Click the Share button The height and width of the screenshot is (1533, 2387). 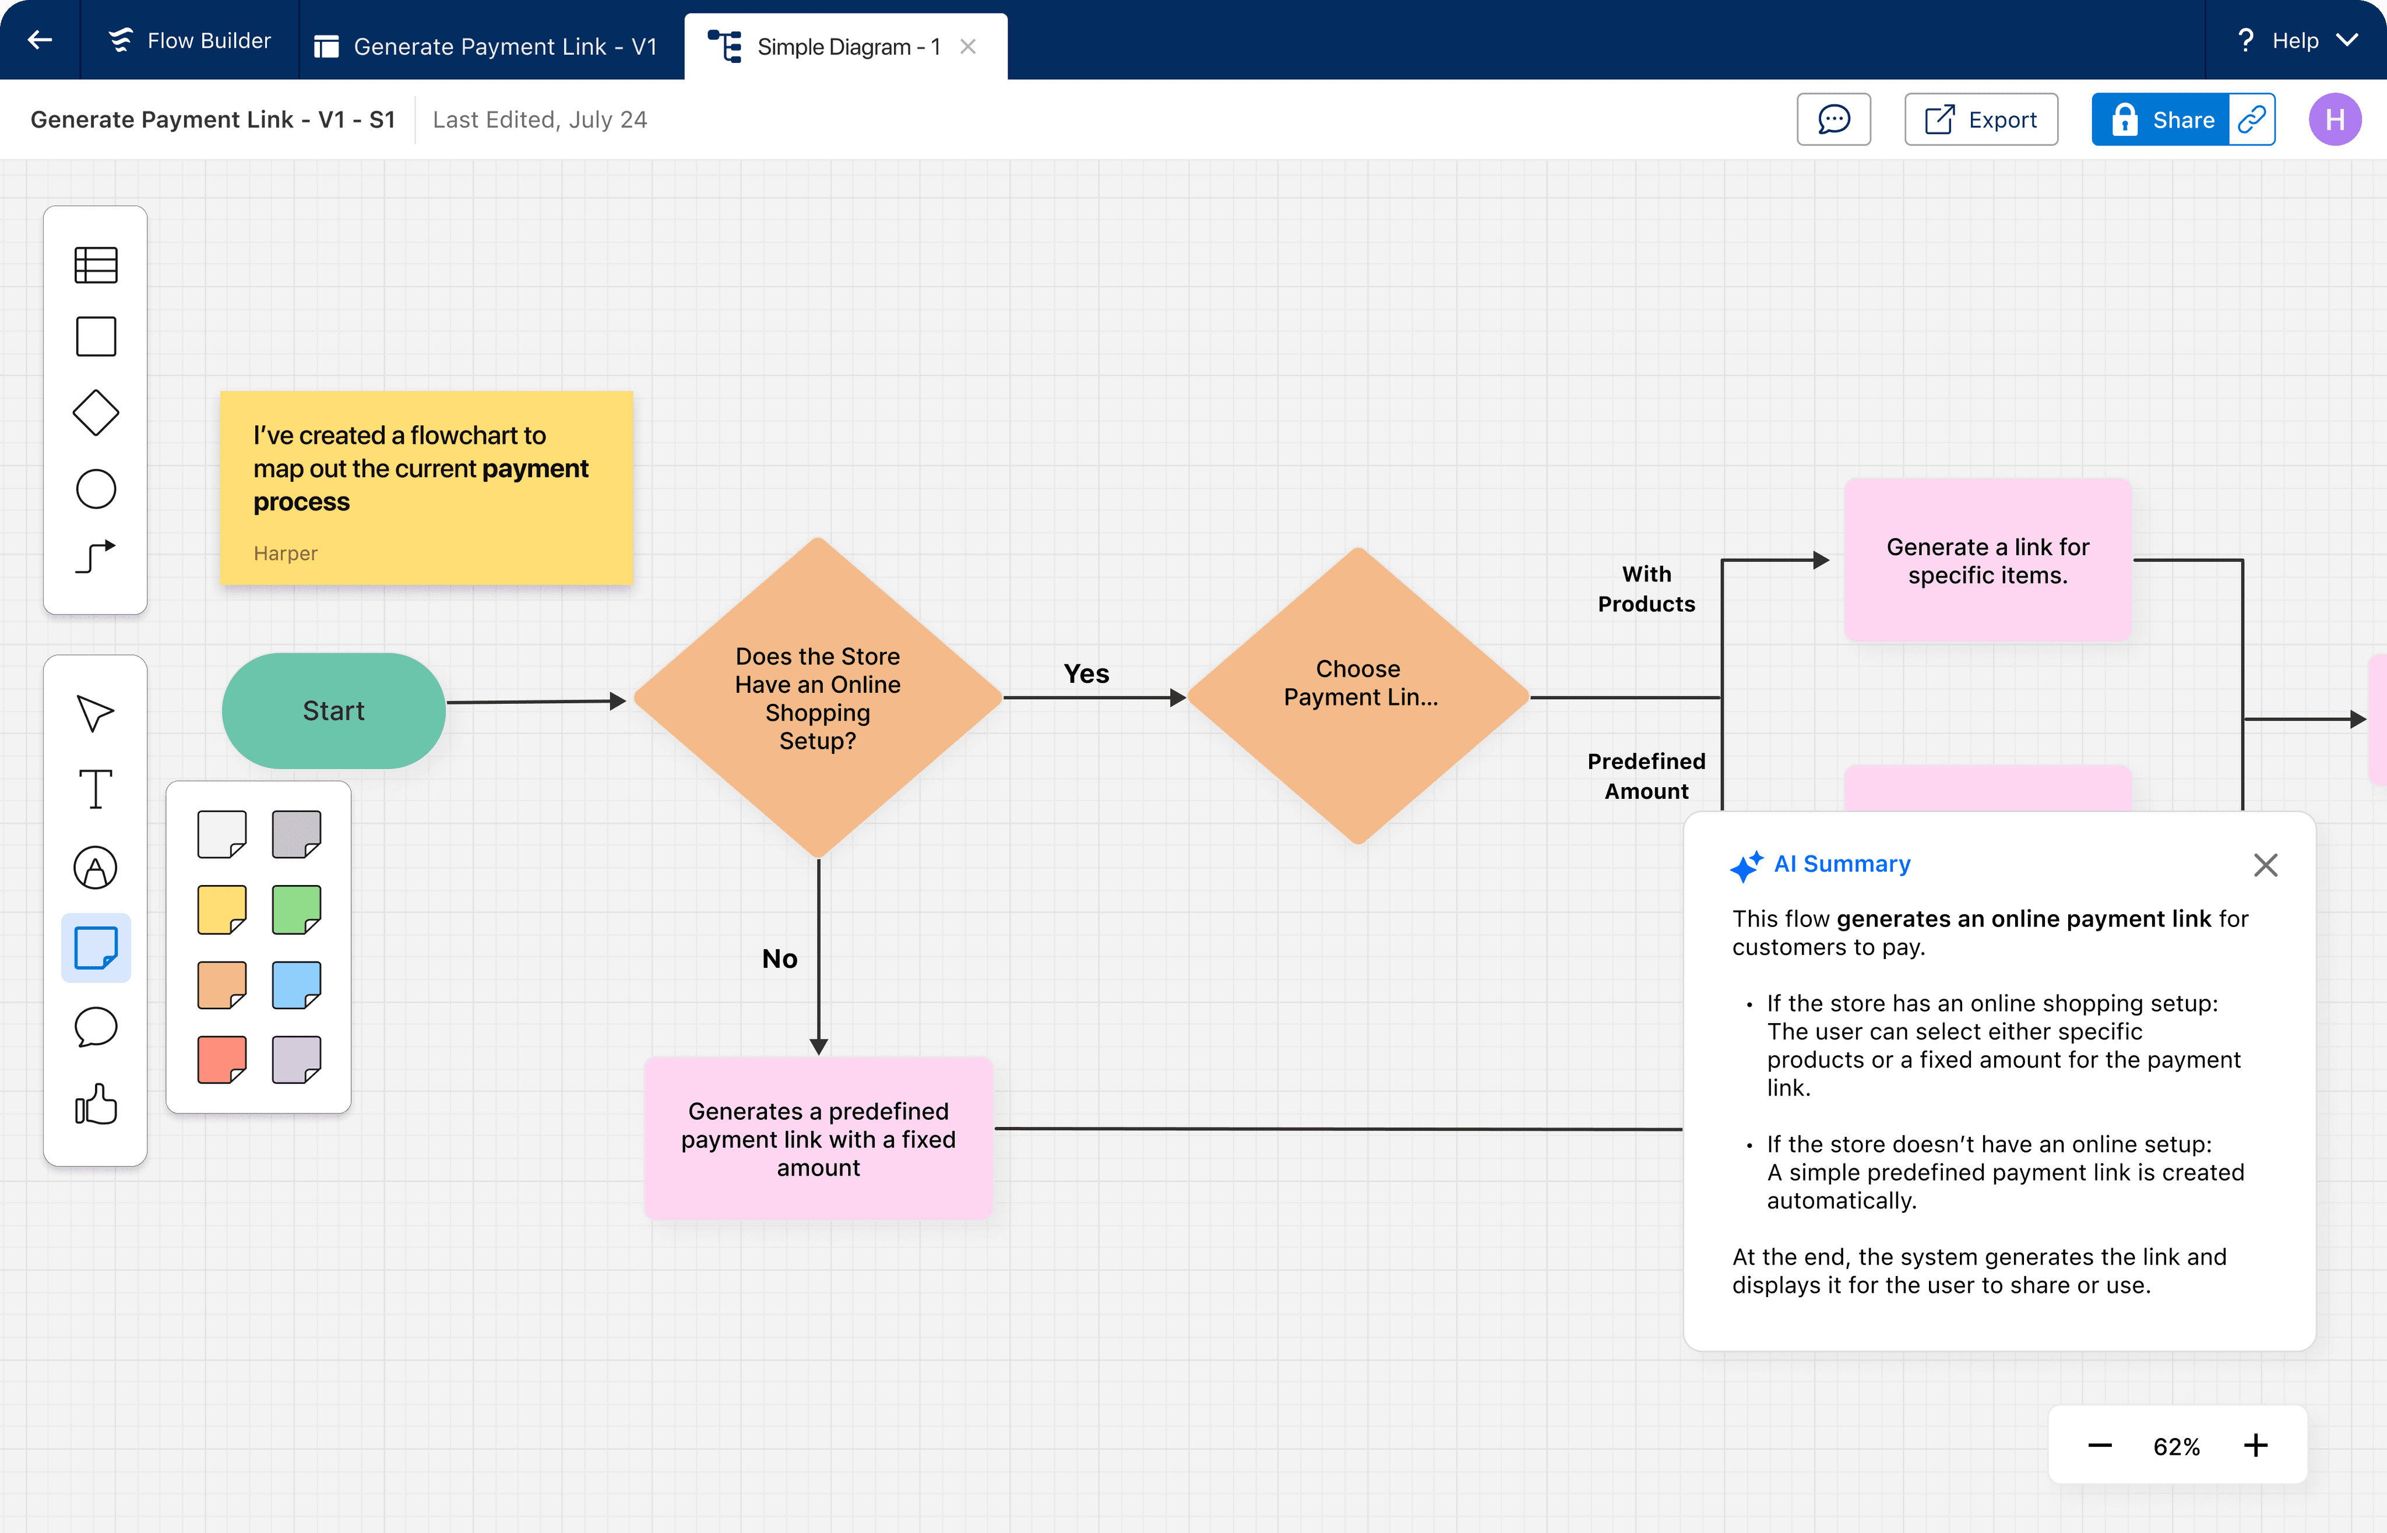click(2161, 119)
